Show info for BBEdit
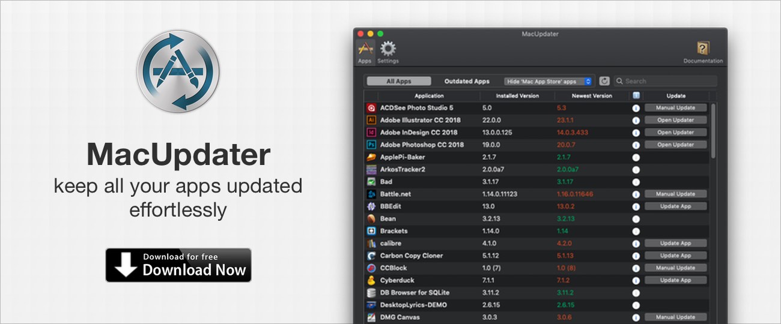 pyautogui.click(x=636, y=206)
